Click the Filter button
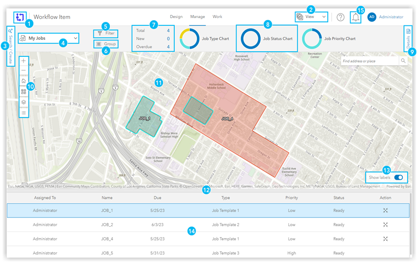420x264 pixels. pos(106,33)
